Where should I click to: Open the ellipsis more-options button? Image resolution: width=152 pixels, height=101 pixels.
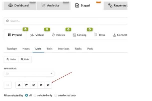click(x=8, y=85)
